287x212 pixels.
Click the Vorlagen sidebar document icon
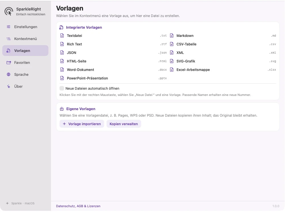(9, 51)
